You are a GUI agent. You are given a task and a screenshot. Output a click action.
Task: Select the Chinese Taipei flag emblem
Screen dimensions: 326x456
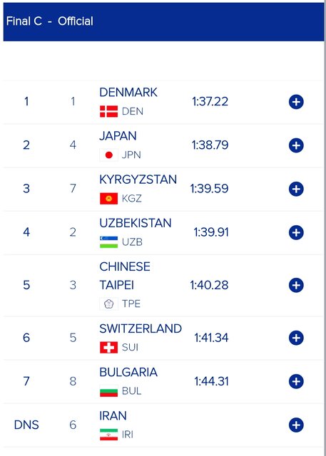[109, 304]
